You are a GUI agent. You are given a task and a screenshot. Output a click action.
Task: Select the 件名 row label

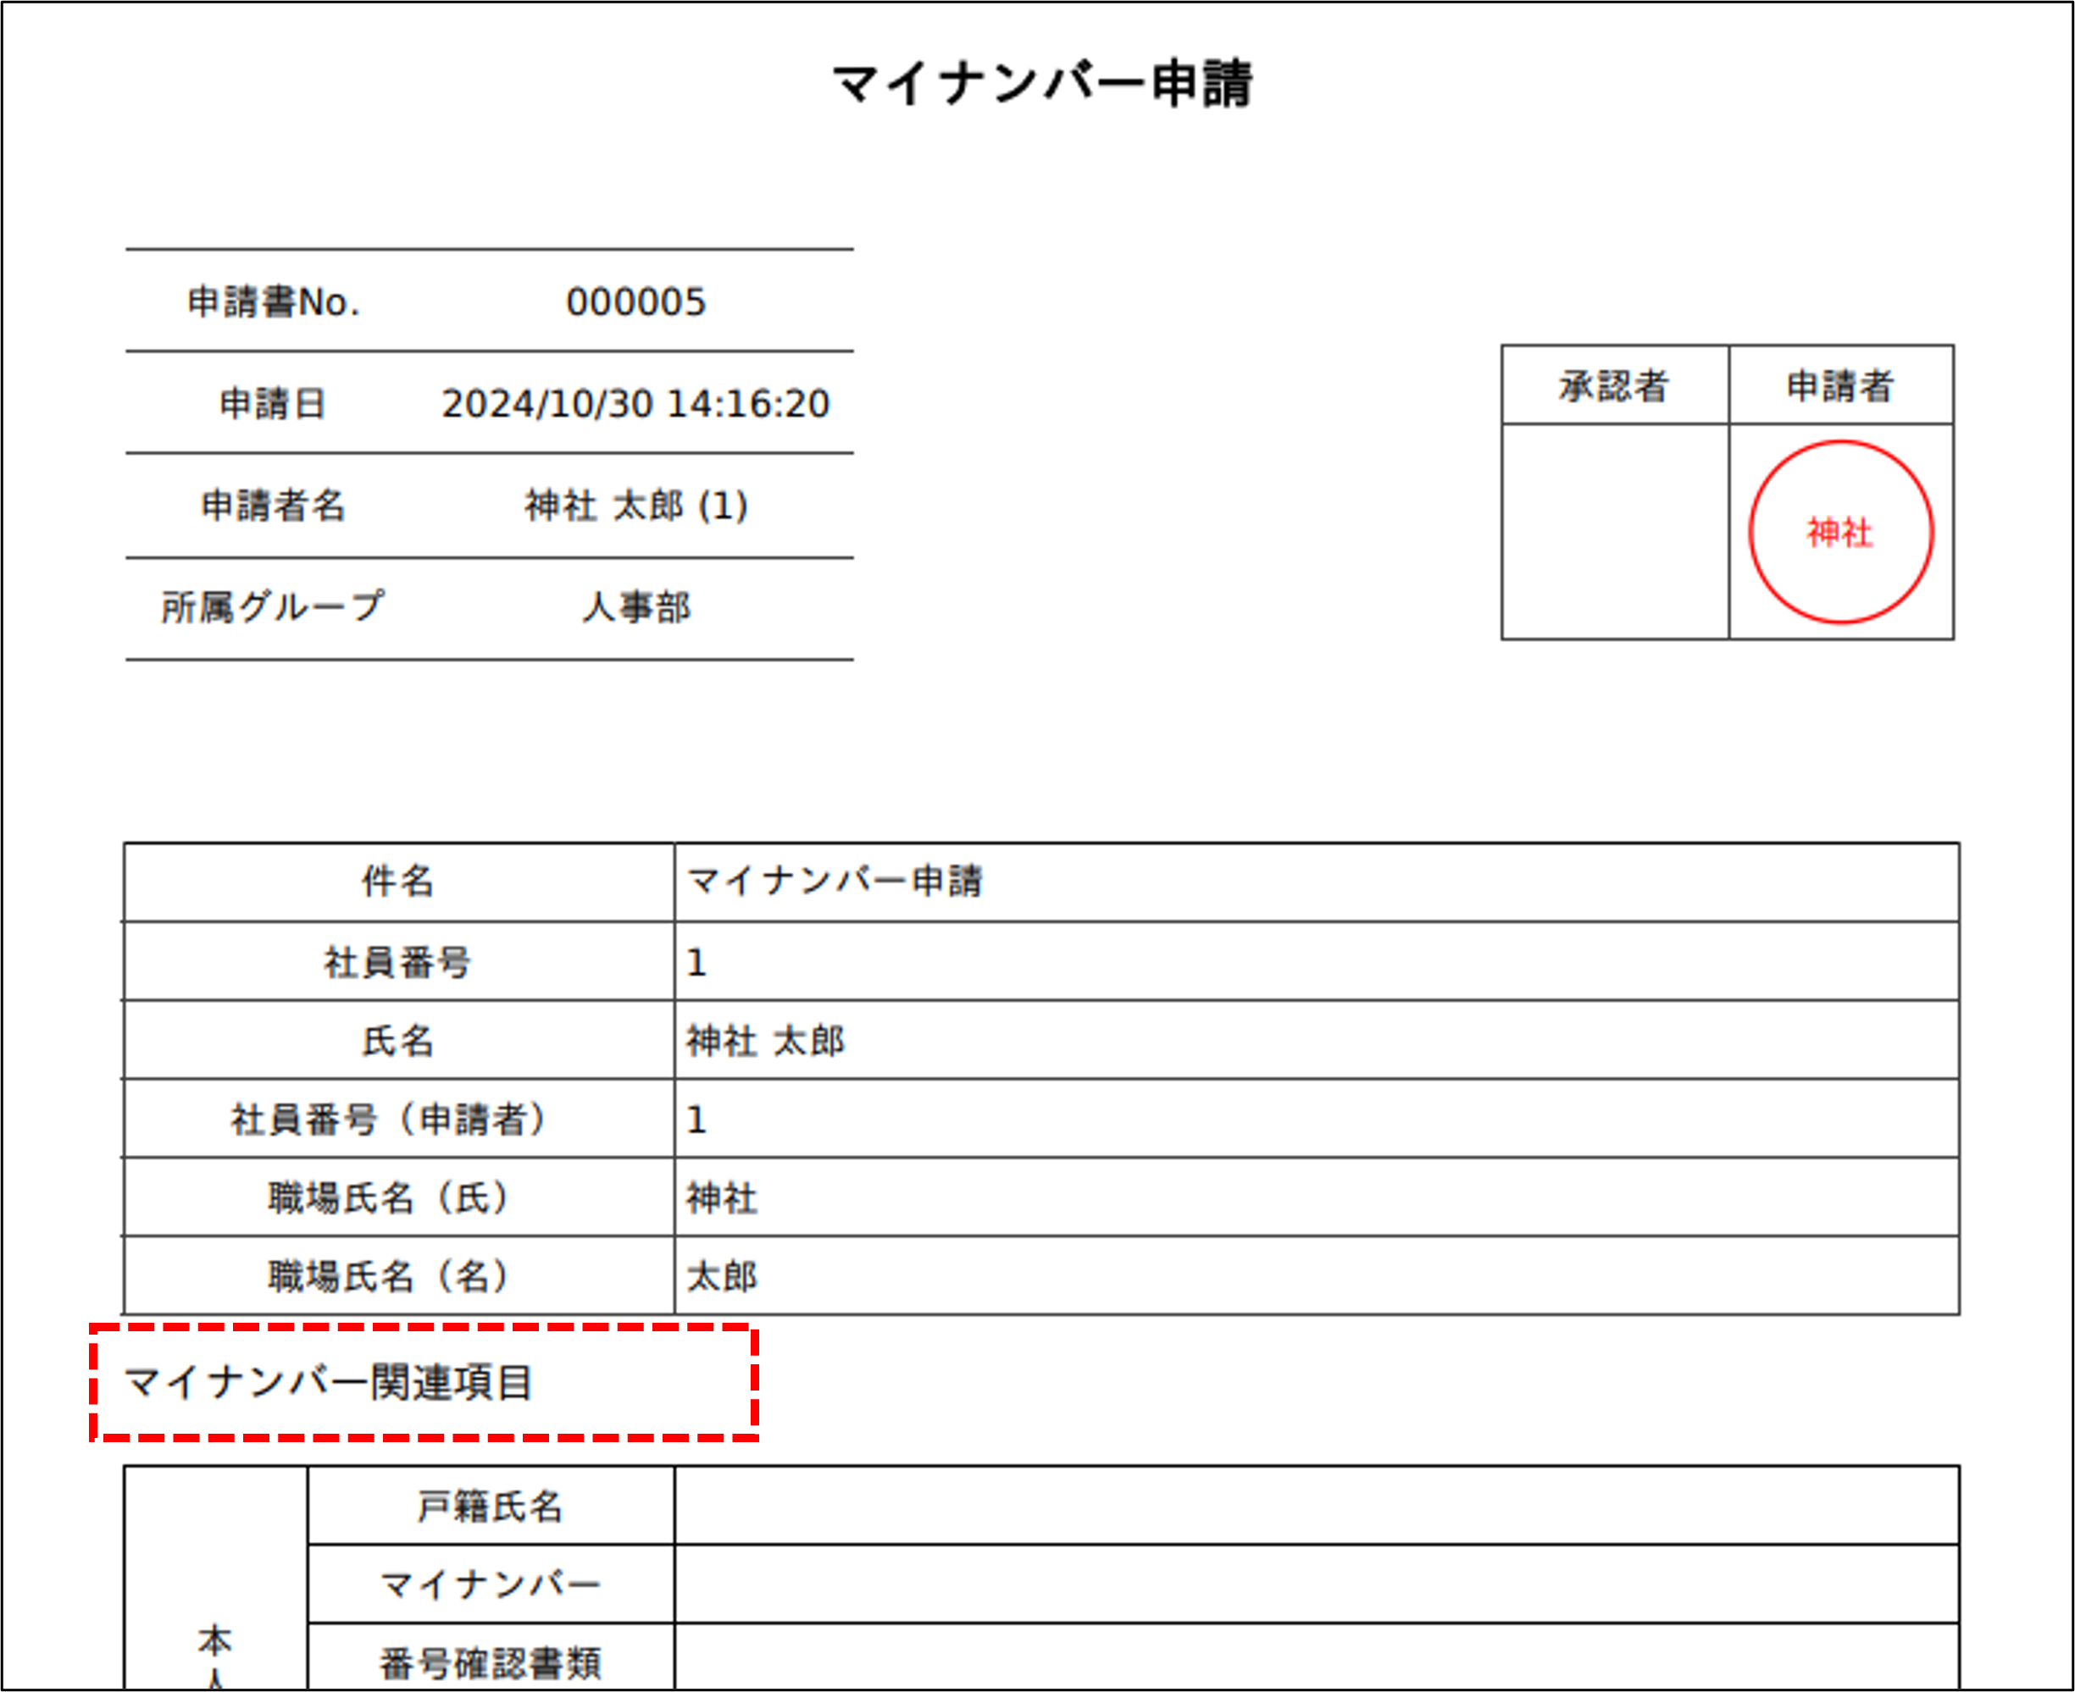pyautogui.click(x=398, y=881)
